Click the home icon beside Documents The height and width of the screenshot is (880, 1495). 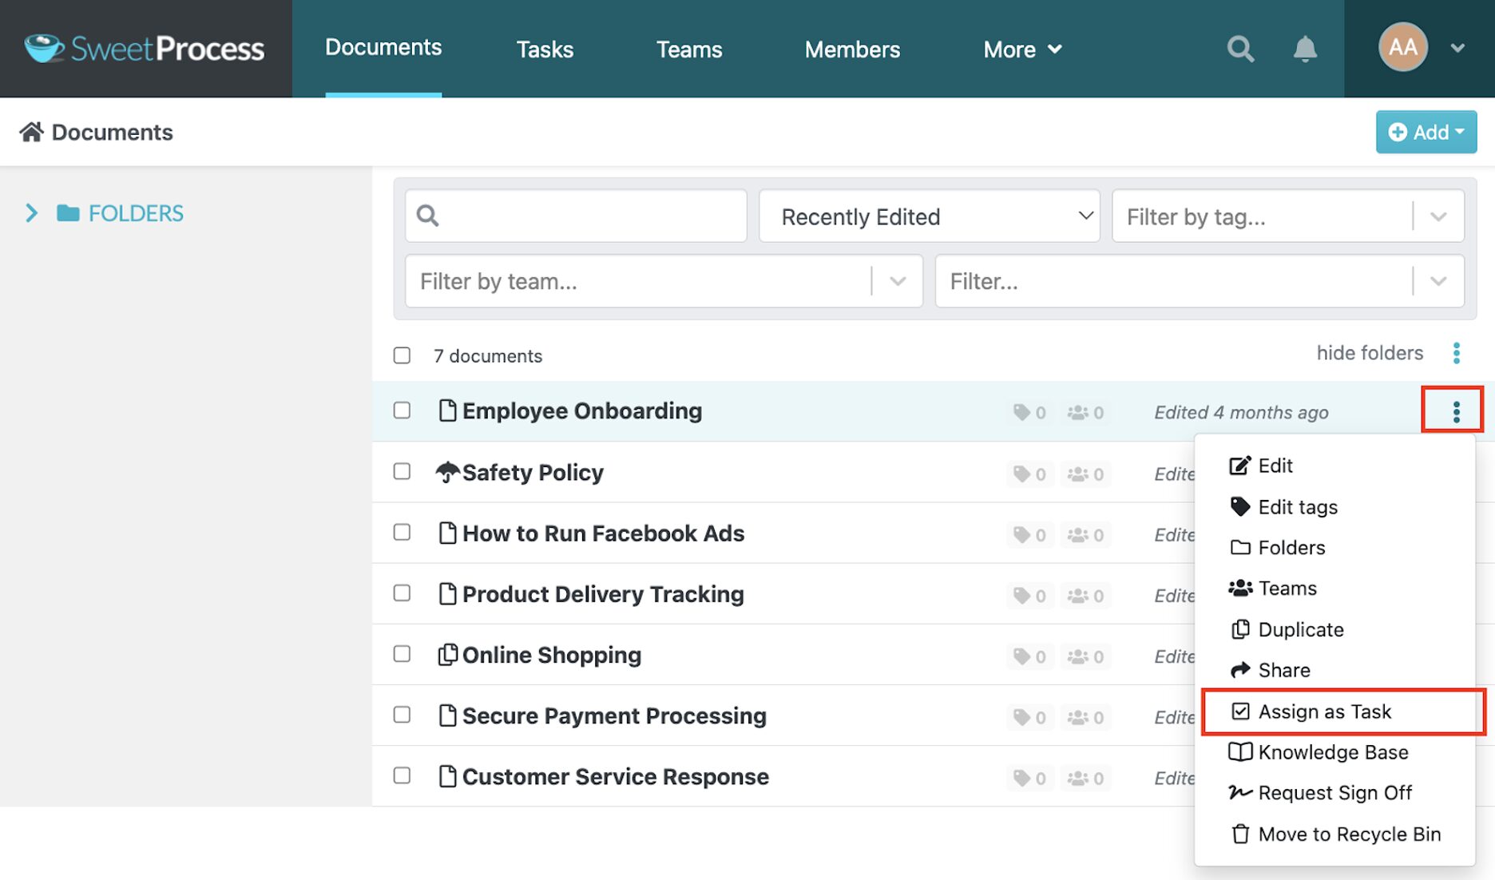pos(31,132)
